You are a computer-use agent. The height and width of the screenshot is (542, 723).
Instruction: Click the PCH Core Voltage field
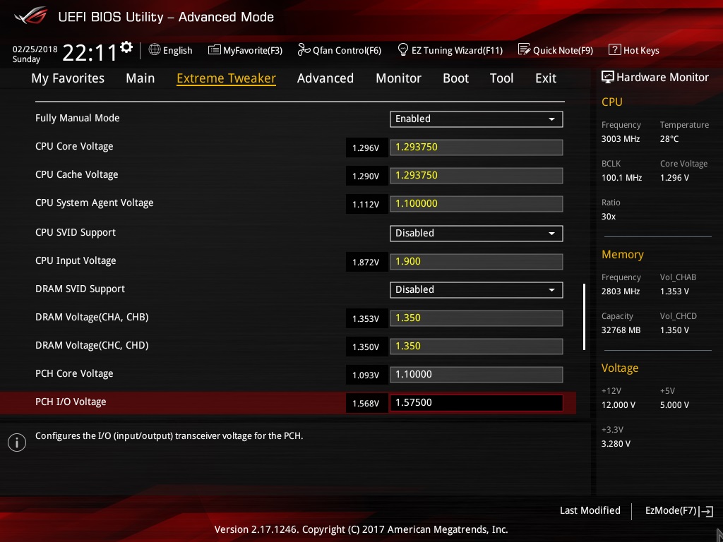pos(476,375)
